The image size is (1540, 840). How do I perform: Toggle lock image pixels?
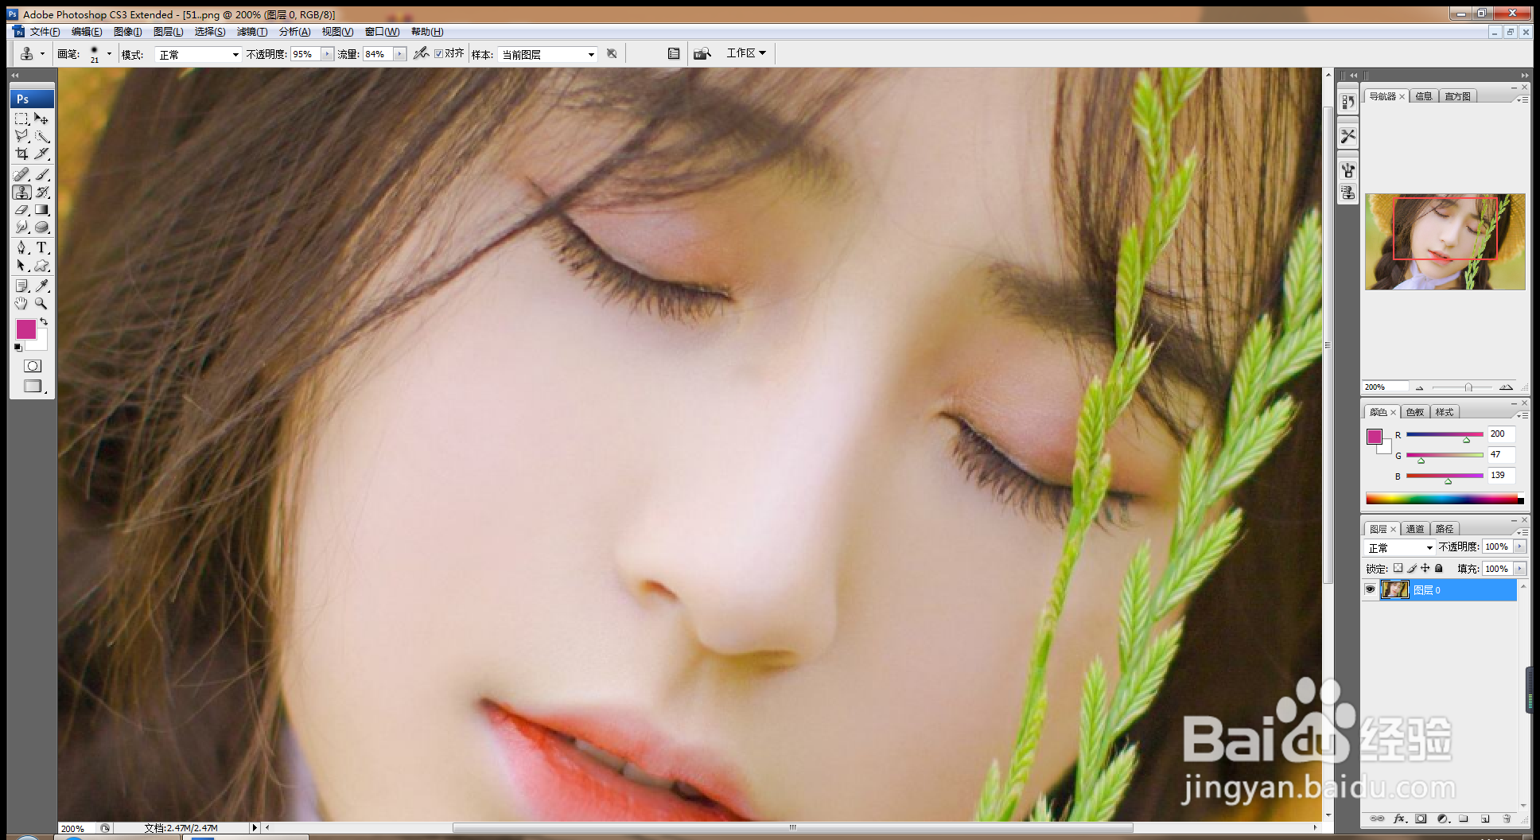coord(1412,568)
